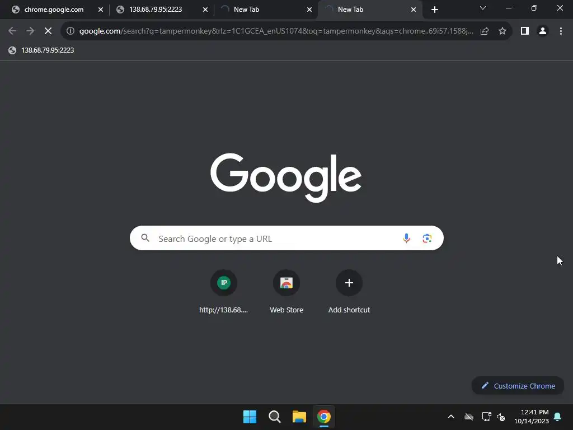Click the magnifier icon in the search box

pos(145,238)
